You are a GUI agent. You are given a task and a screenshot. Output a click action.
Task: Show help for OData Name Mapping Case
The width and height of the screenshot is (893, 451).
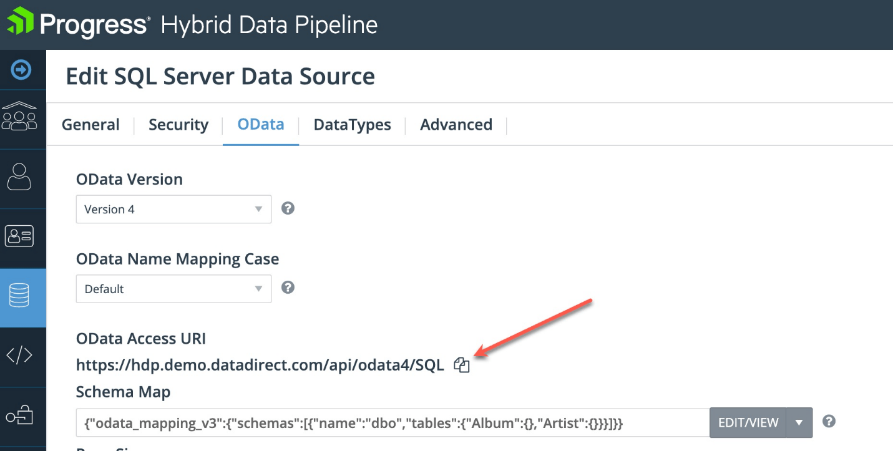tap(288, 288)
